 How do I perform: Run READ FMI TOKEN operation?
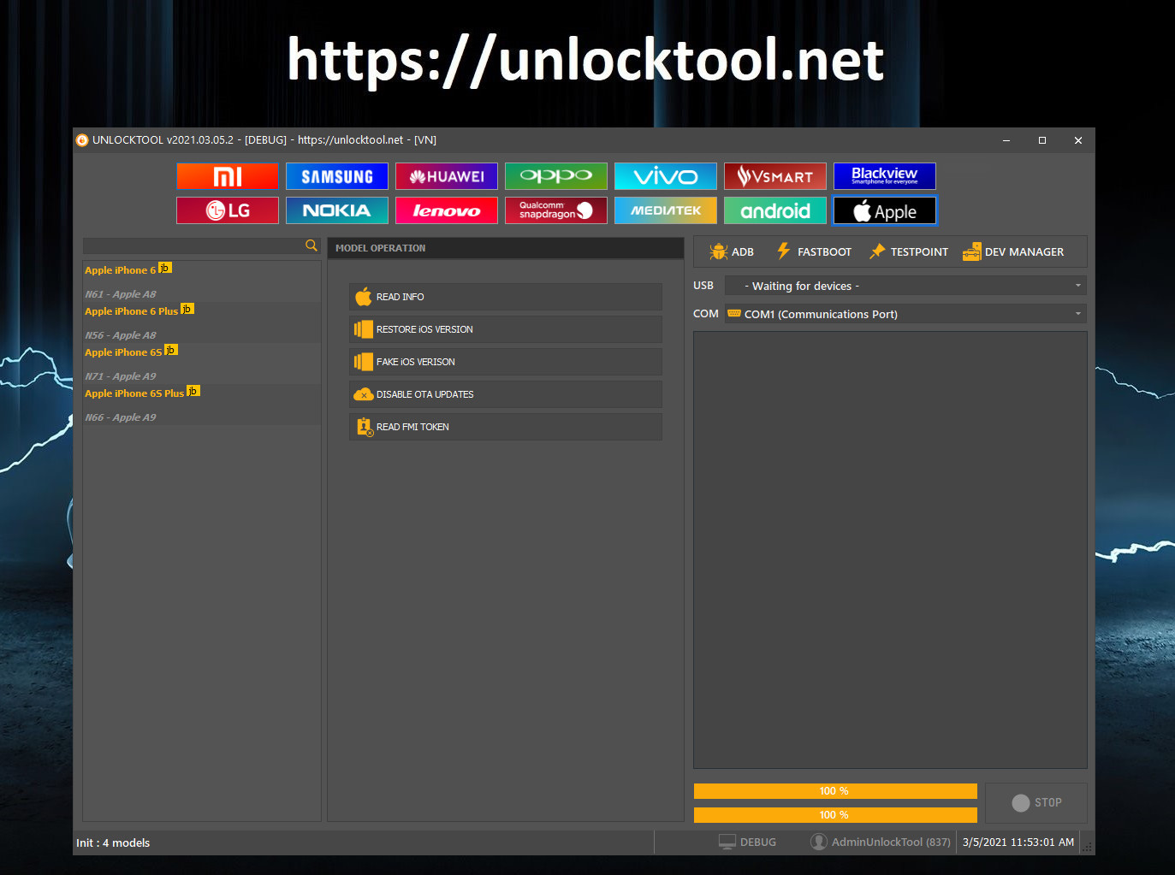pos(506,427)
